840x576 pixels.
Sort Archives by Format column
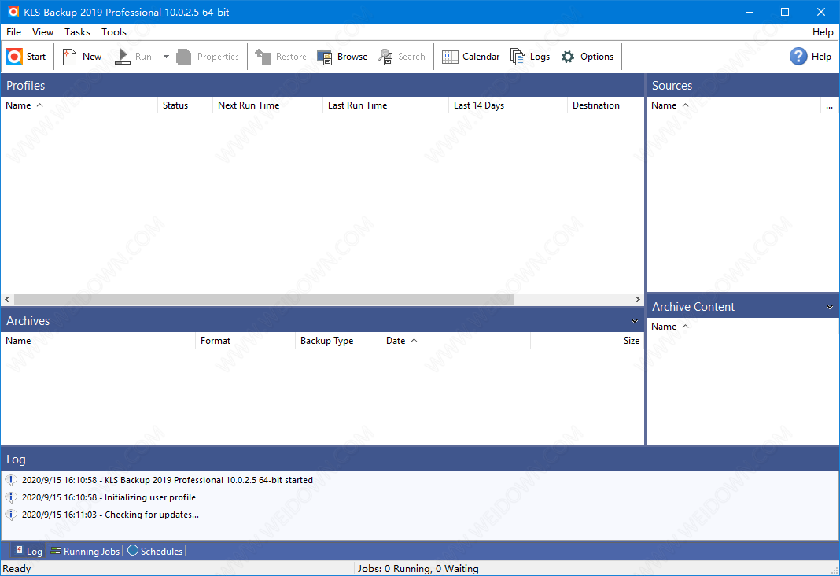tap(245, 341)
